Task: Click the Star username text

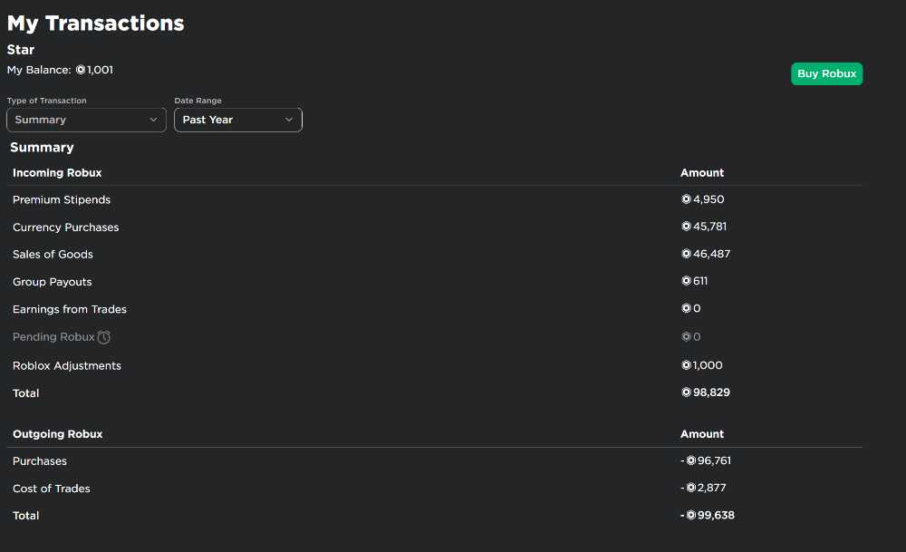Action: (x=21, y=50)
